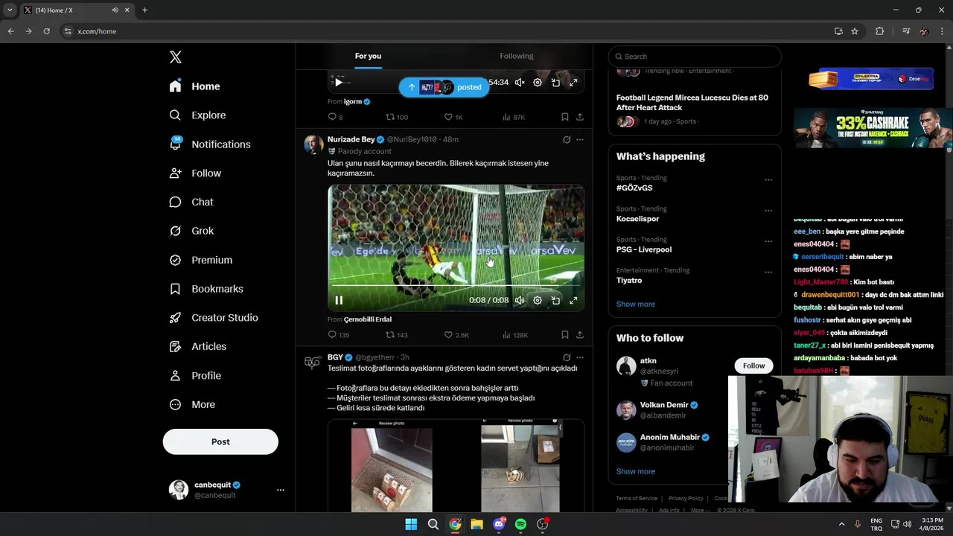Open Explore in sidebar
Image resolution: width=953 pixels, height=536 pixels.
[198, 115]
